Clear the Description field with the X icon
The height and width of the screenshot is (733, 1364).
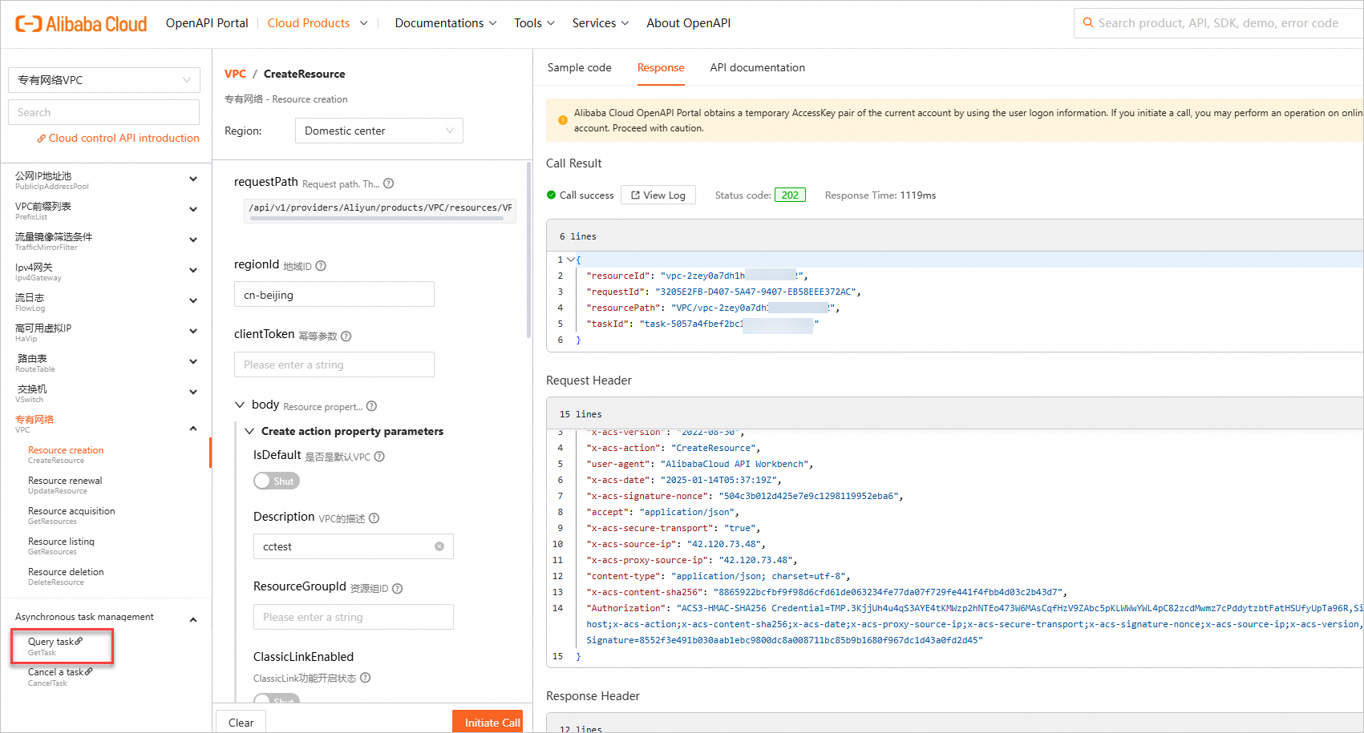[439, 546]
